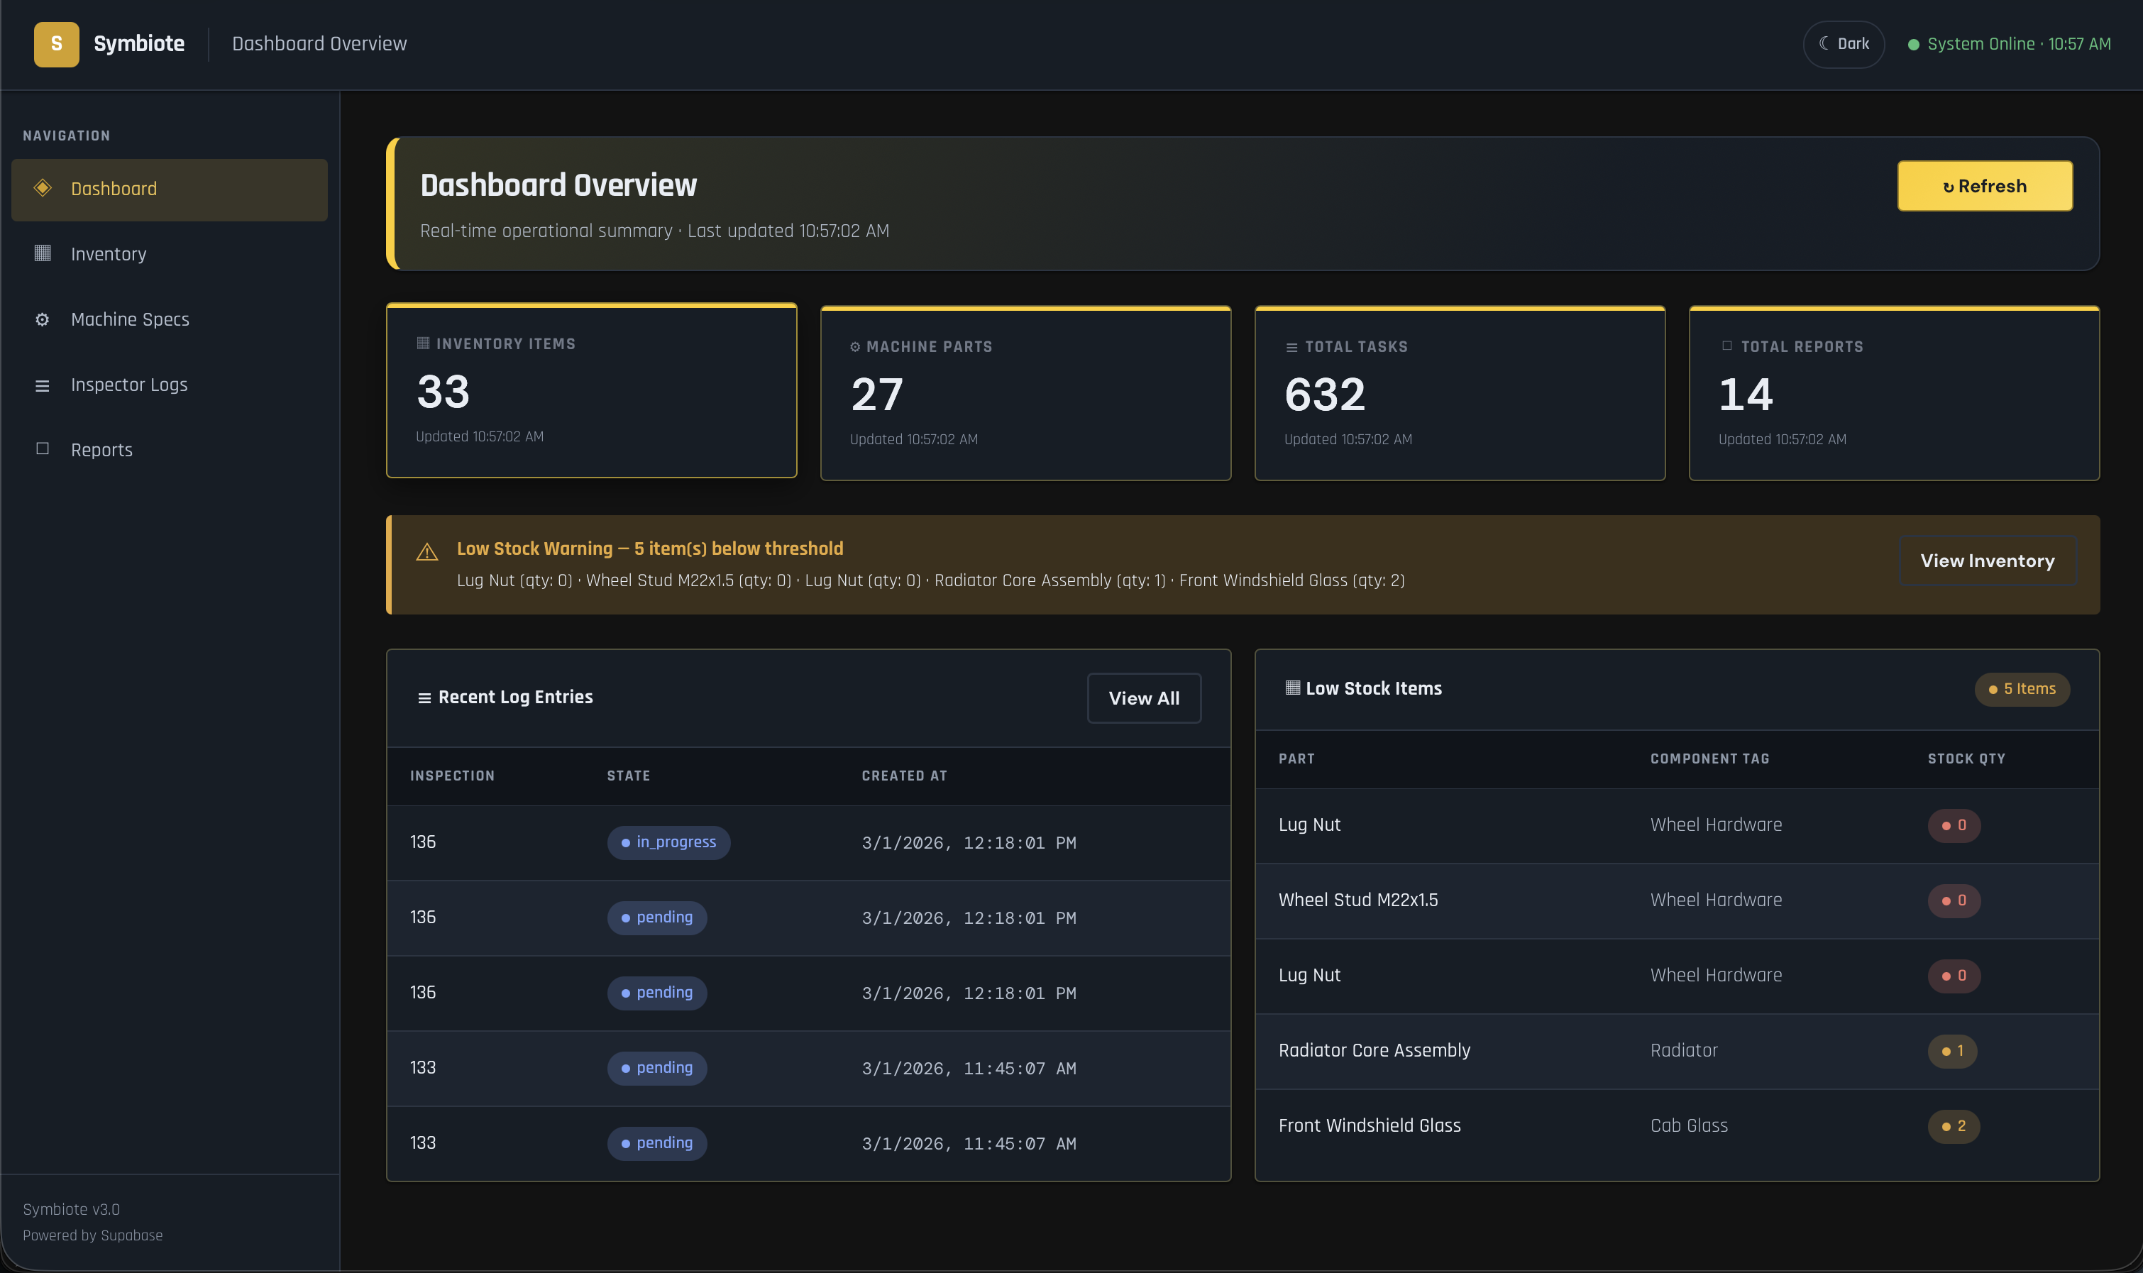Toggle the Dark theme switch
The image size is (2143, 1273).
1843,44
